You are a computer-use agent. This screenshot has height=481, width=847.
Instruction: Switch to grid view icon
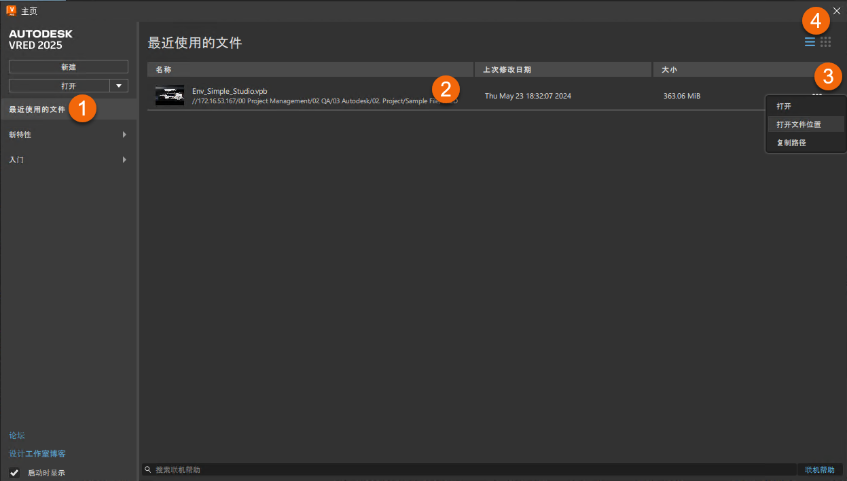[x=826, y=42]
